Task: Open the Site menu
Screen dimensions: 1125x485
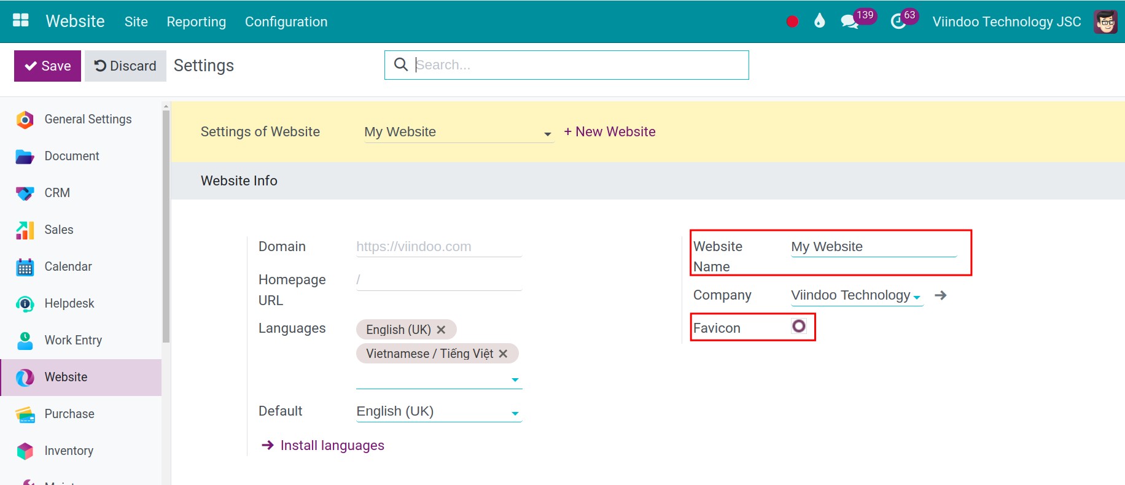Action: (136, 21)
